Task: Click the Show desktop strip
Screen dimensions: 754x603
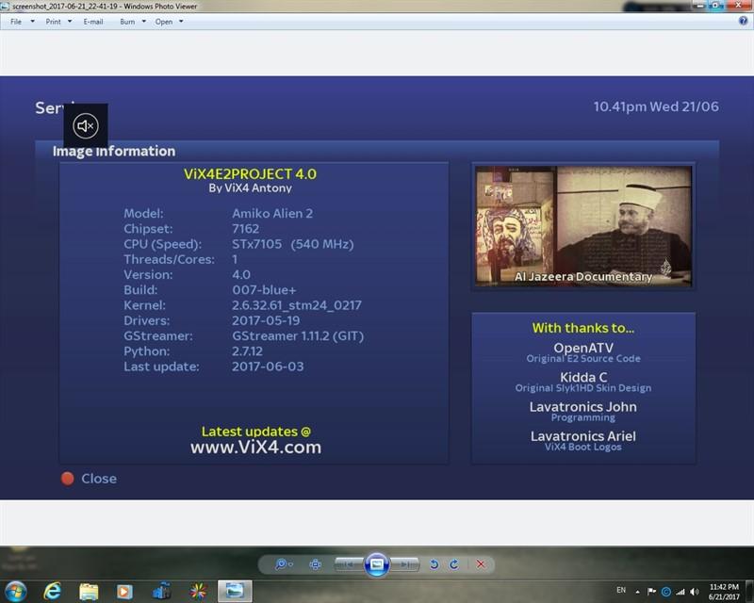Action: click(749, 592)
